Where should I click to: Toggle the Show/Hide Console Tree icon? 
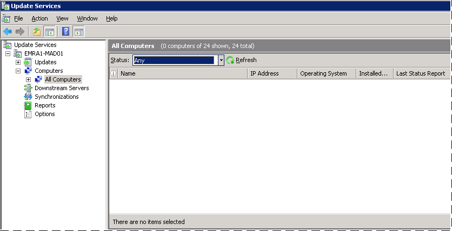pyautogui.click(x=50, y=31)
